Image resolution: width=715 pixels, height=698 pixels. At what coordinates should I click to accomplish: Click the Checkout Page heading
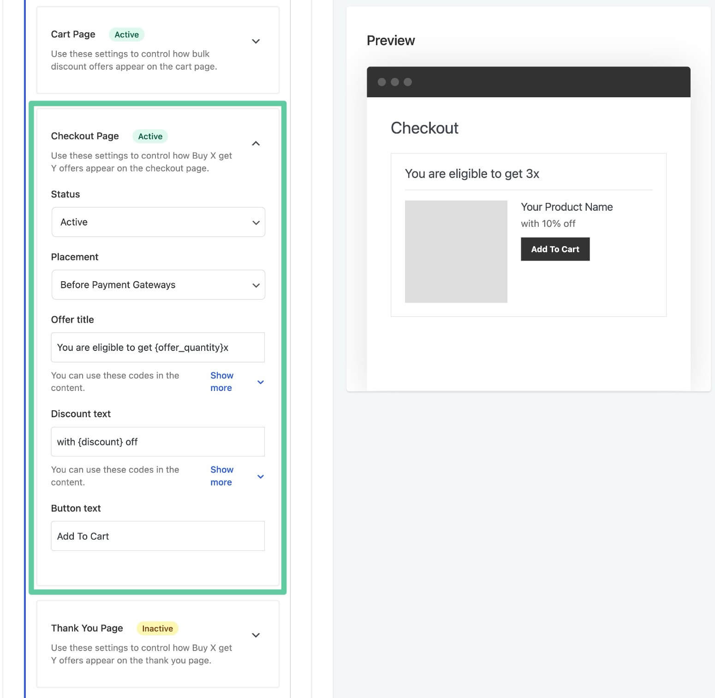[85, 136]
